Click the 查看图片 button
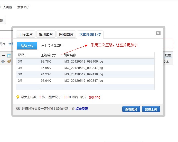Image resolution: width=178 pixels, height=142 pixels. 131,109
